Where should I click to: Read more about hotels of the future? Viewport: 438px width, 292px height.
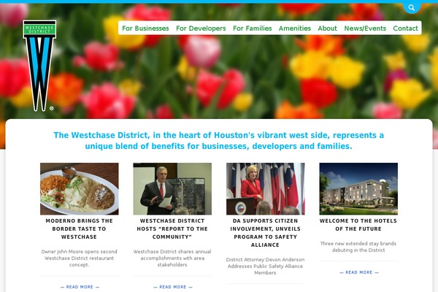[359, 272]
